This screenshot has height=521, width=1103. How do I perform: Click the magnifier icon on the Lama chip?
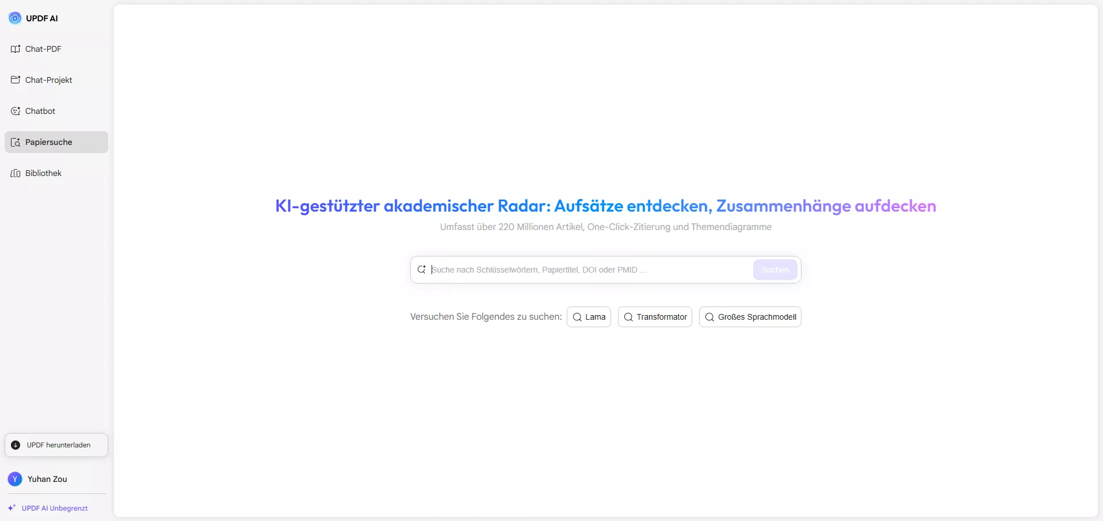577,317
